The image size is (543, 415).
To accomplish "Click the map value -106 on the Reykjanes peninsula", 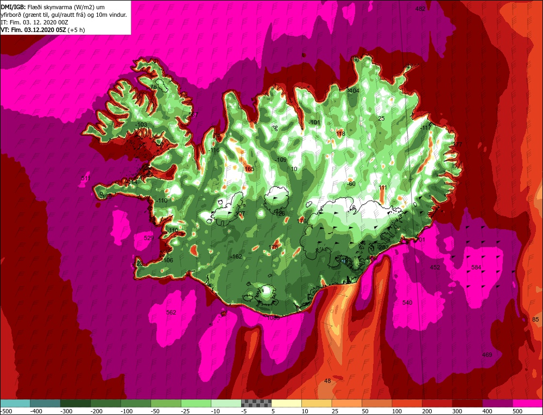I will click(167, 261).
